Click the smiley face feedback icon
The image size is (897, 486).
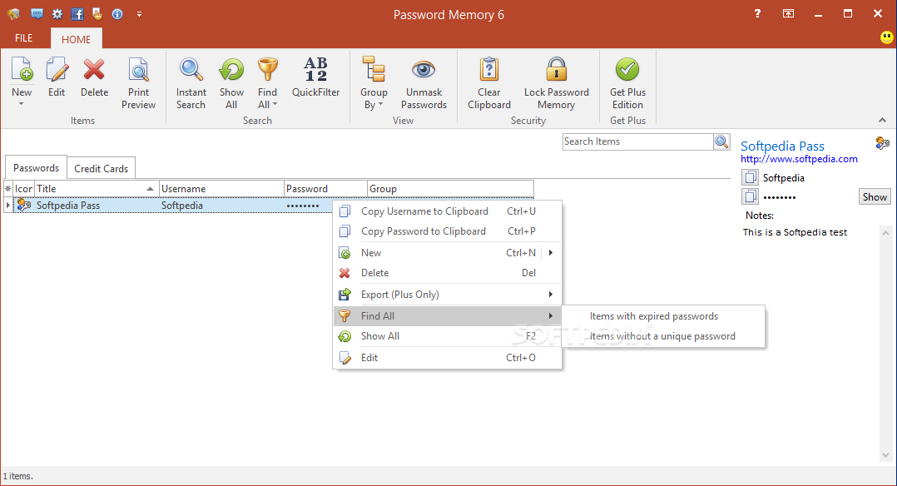[887, 37]
